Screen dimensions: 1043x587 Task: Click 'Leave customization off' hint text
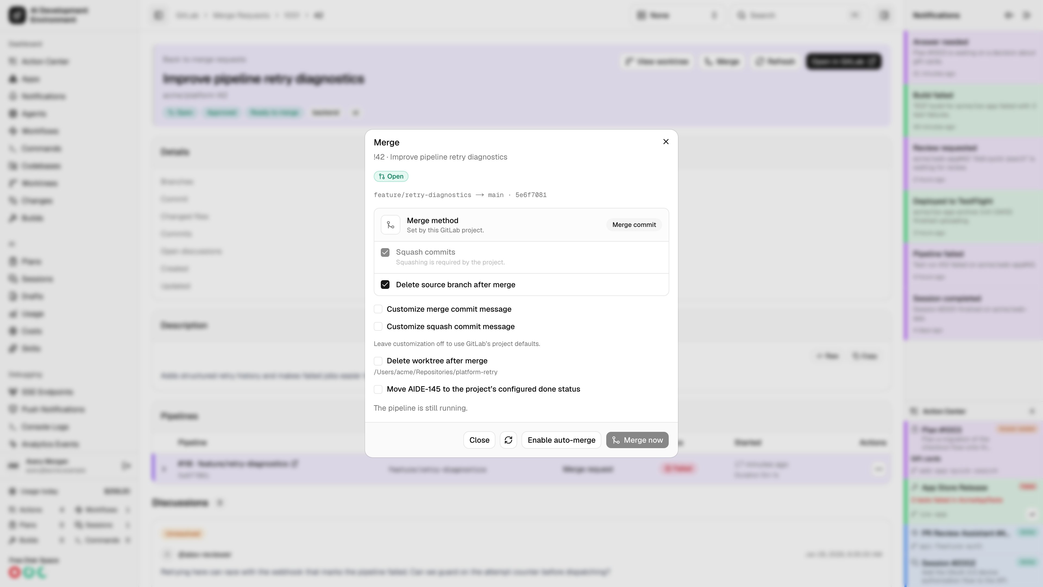457,344
